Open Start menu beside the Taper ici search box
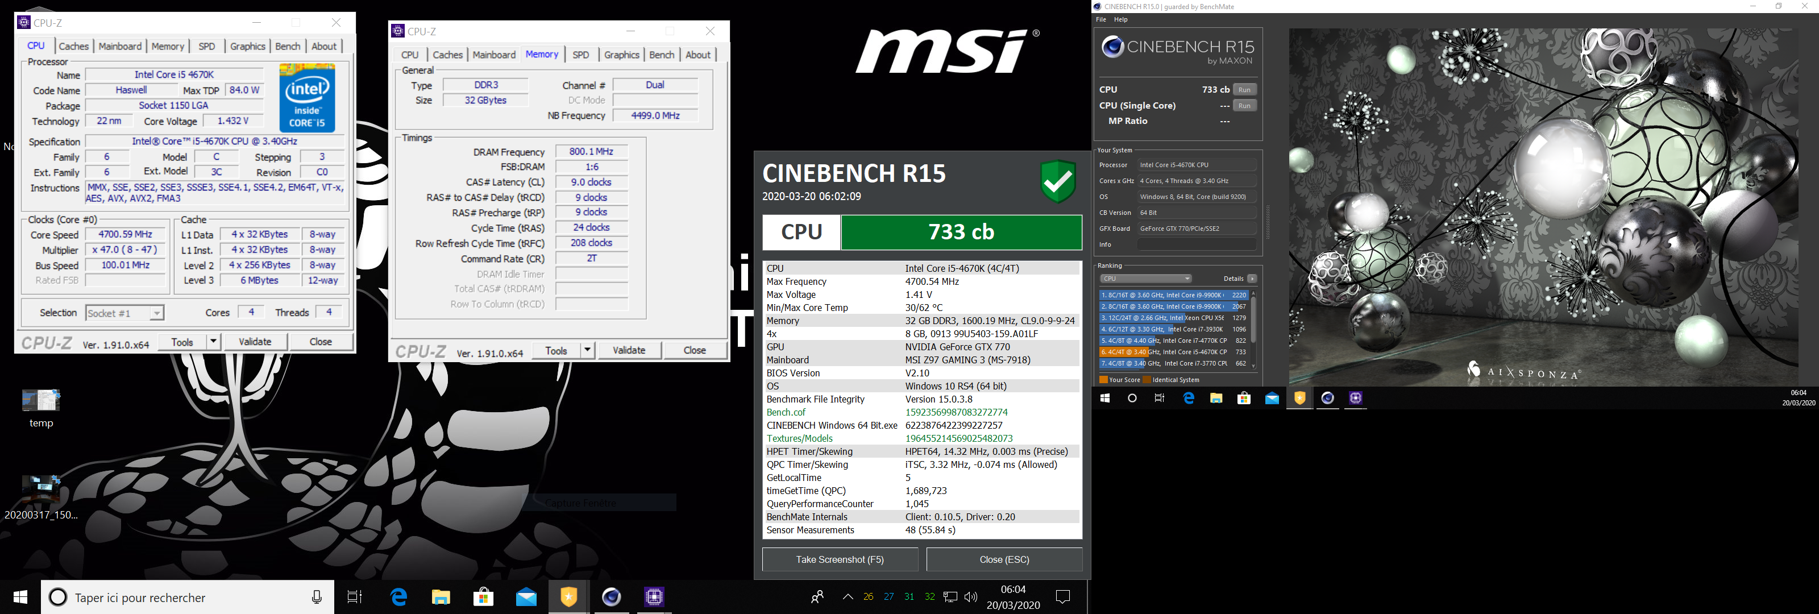The image size is (1819, 614). point(20,597)
